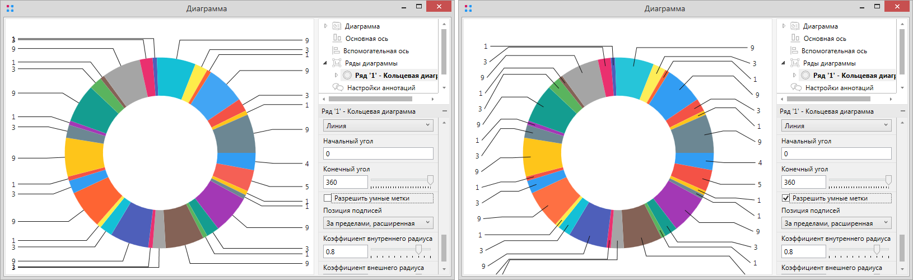Click Вспомогательная ось icon in right window tree
The width and height of the screenshot is (913, 280).
pyautogui.click(x=795, y=50)
